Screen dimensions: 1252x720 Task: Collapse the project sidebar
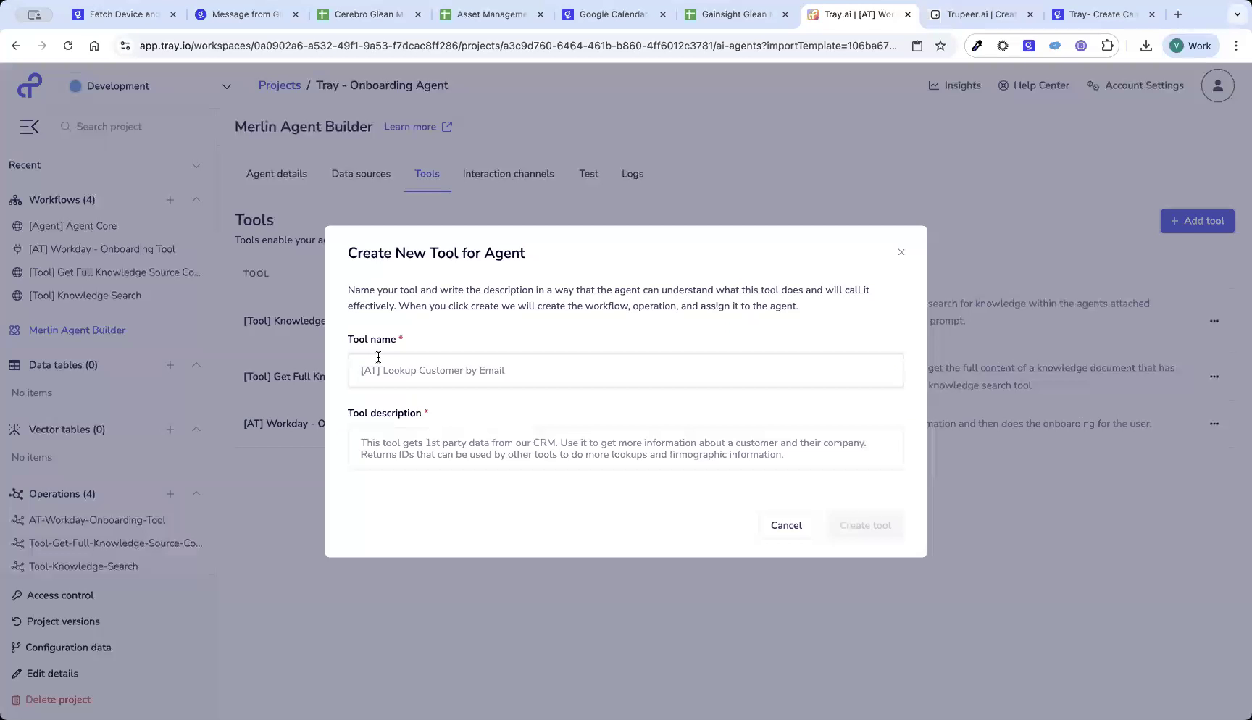29,126
